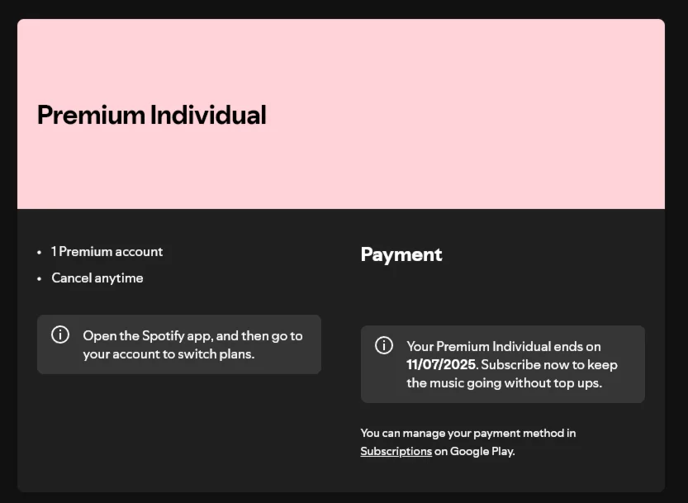688x503 pixels.
Task: Click the 'Open the Spotify app' notice box
Action: tap(179, 344)
